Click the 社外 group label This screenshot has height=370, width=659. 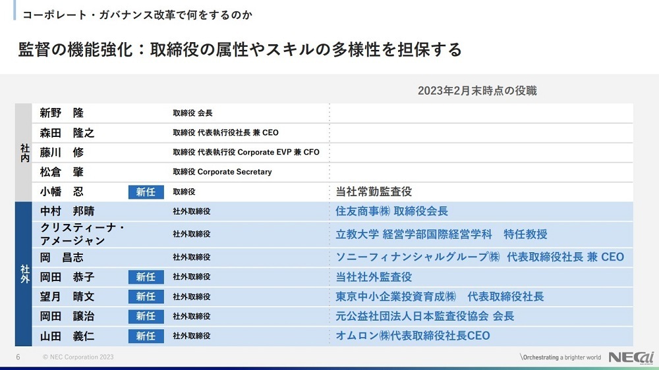point(25,275)
